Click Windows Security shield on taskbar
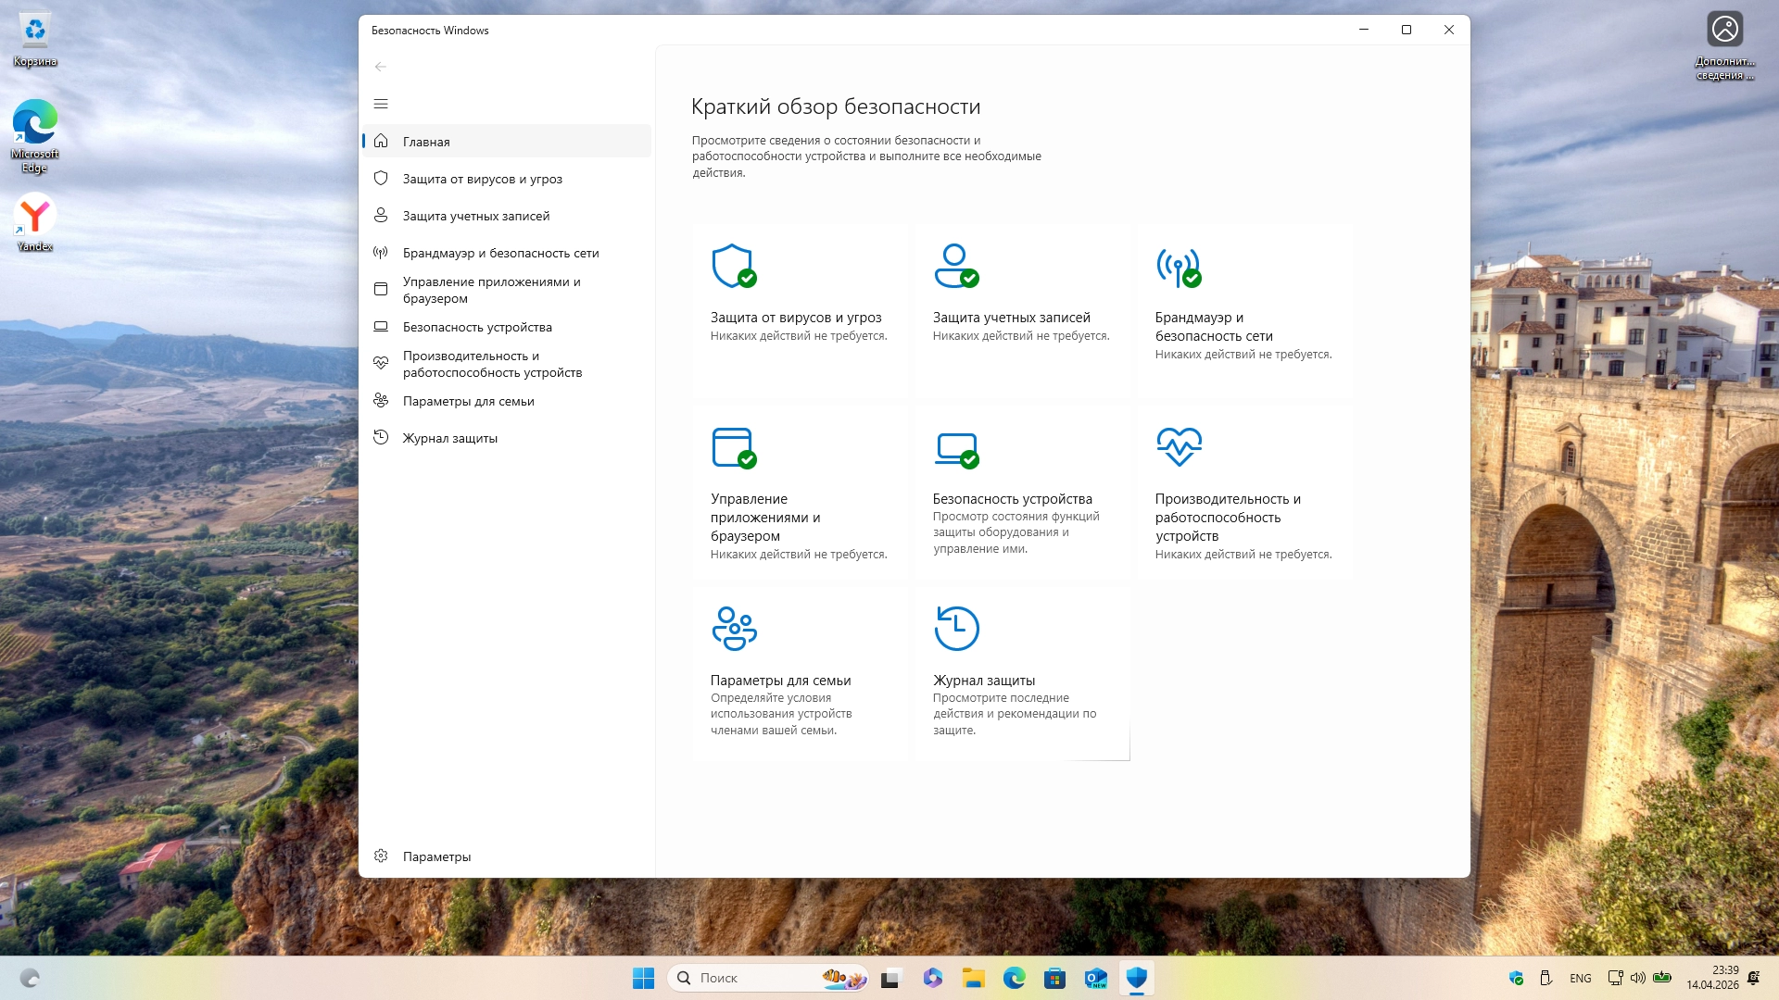The height and width of the screenshot is (1000, 1779). click(x=1137, y=978)
